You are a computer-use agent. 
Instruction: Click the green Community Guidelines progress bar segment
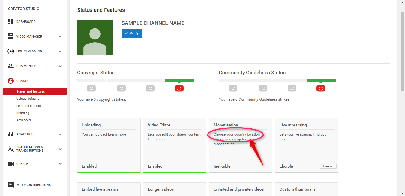(x=322, y=80)
